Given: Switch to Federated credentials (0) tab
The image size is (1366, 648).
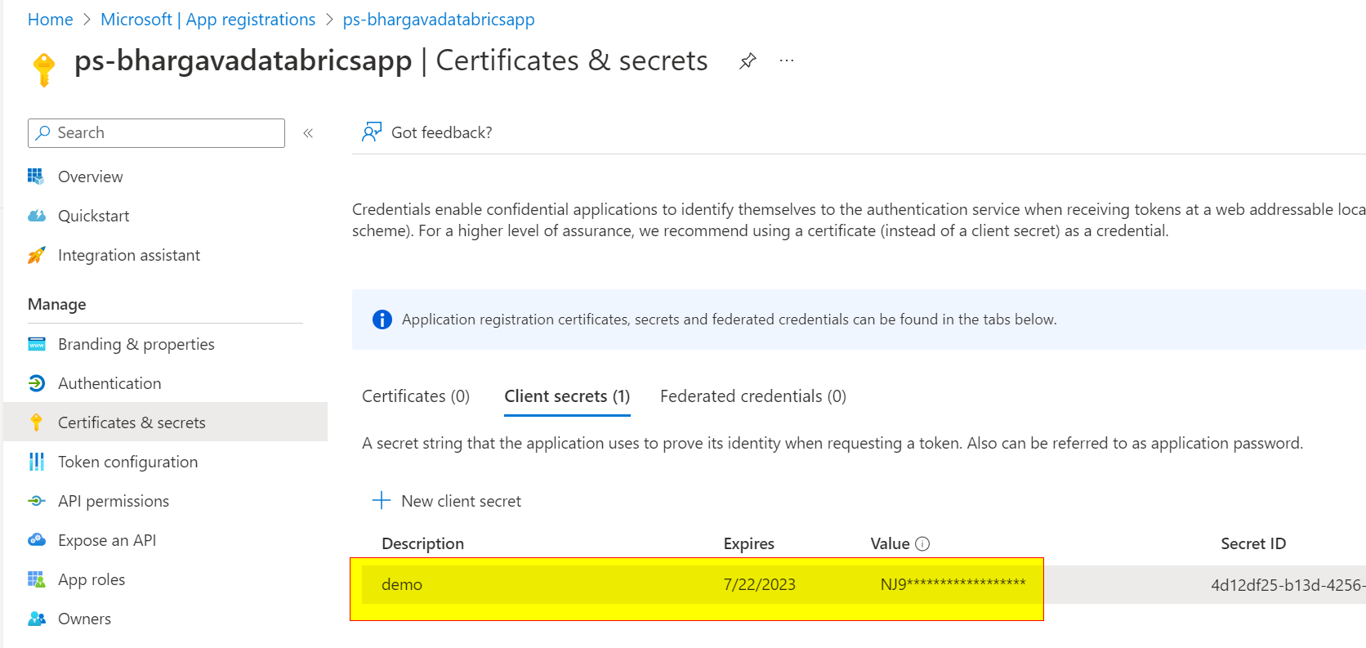Looking at the screenshot, I should click(753, 396).
